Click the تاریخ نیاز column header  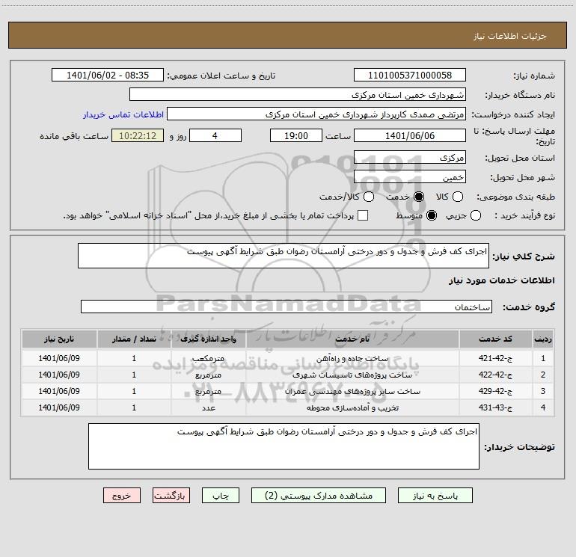[x=59, y=339]
